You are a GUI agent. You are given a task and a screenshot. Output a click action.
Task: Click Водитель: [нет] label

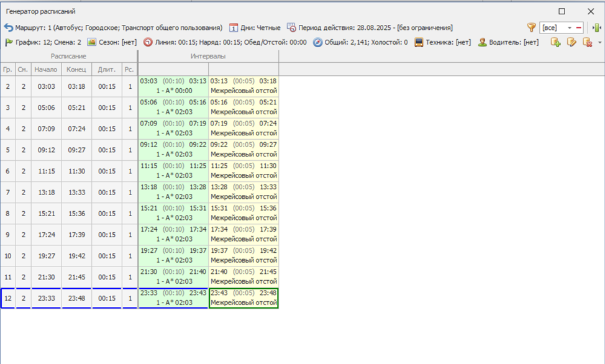coord(514,42)
